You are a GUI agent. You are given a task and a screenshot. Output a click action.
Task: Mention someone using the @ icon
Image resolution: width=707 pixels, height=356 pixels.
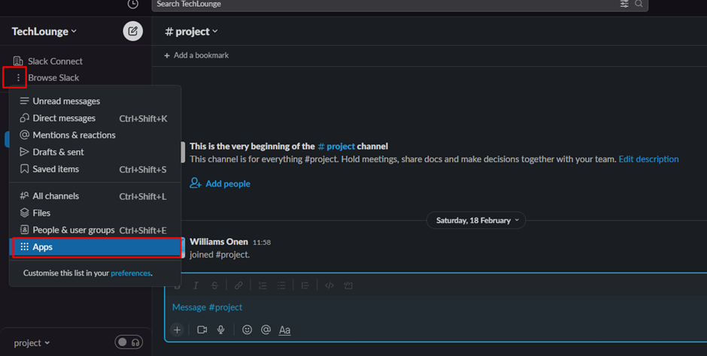click(x=266, y=330)
